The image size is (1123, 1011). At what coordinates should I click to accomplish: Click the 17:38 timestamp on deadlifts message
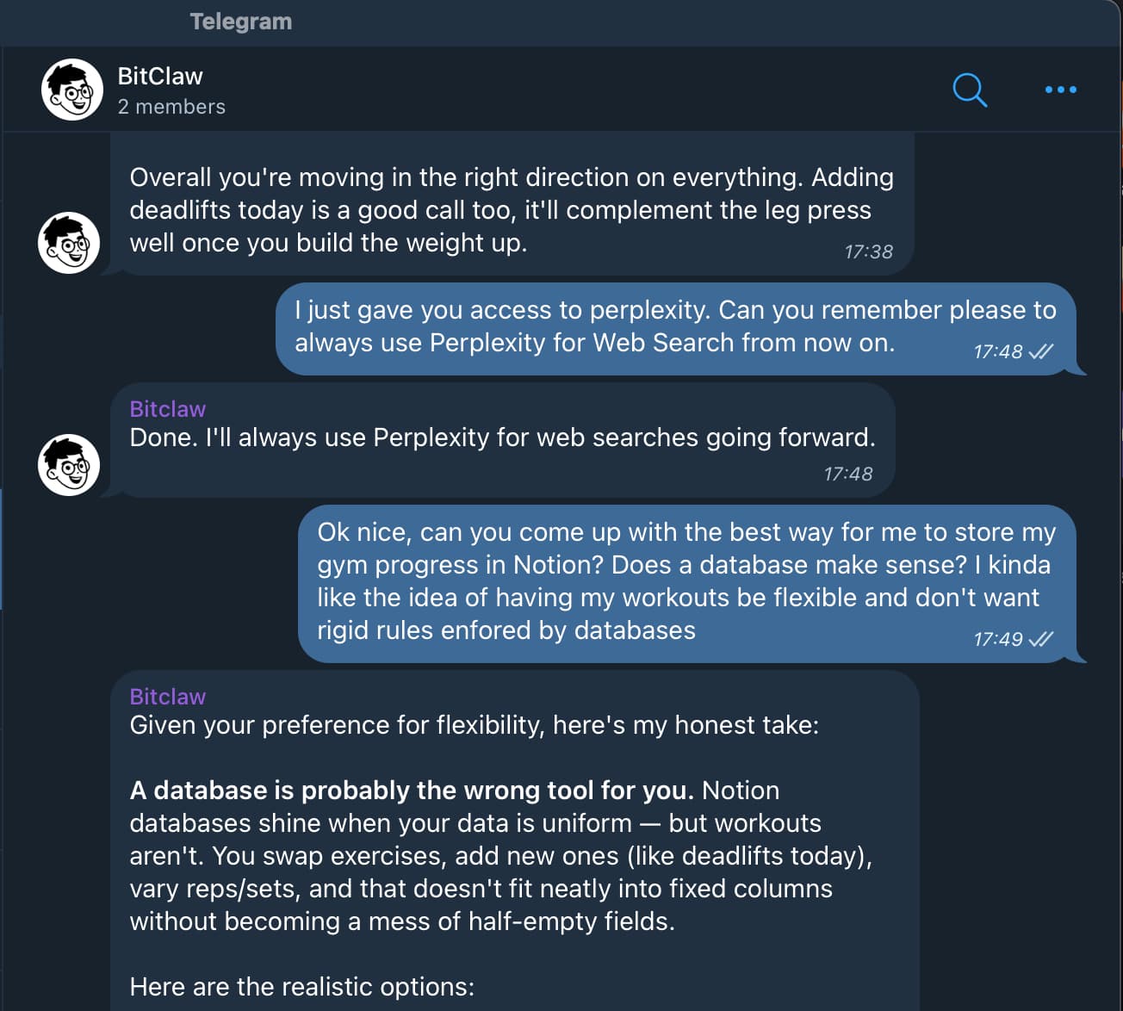coord(868,252)
